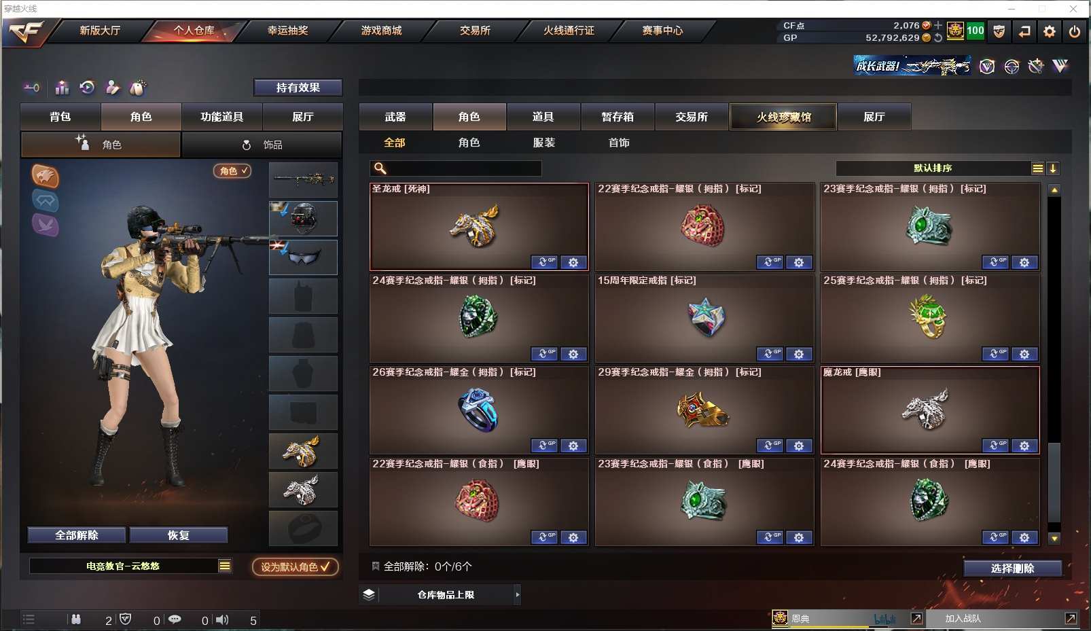Click the 全部解除 button
The image size is (1091, 631).
[x=77, y=535]
